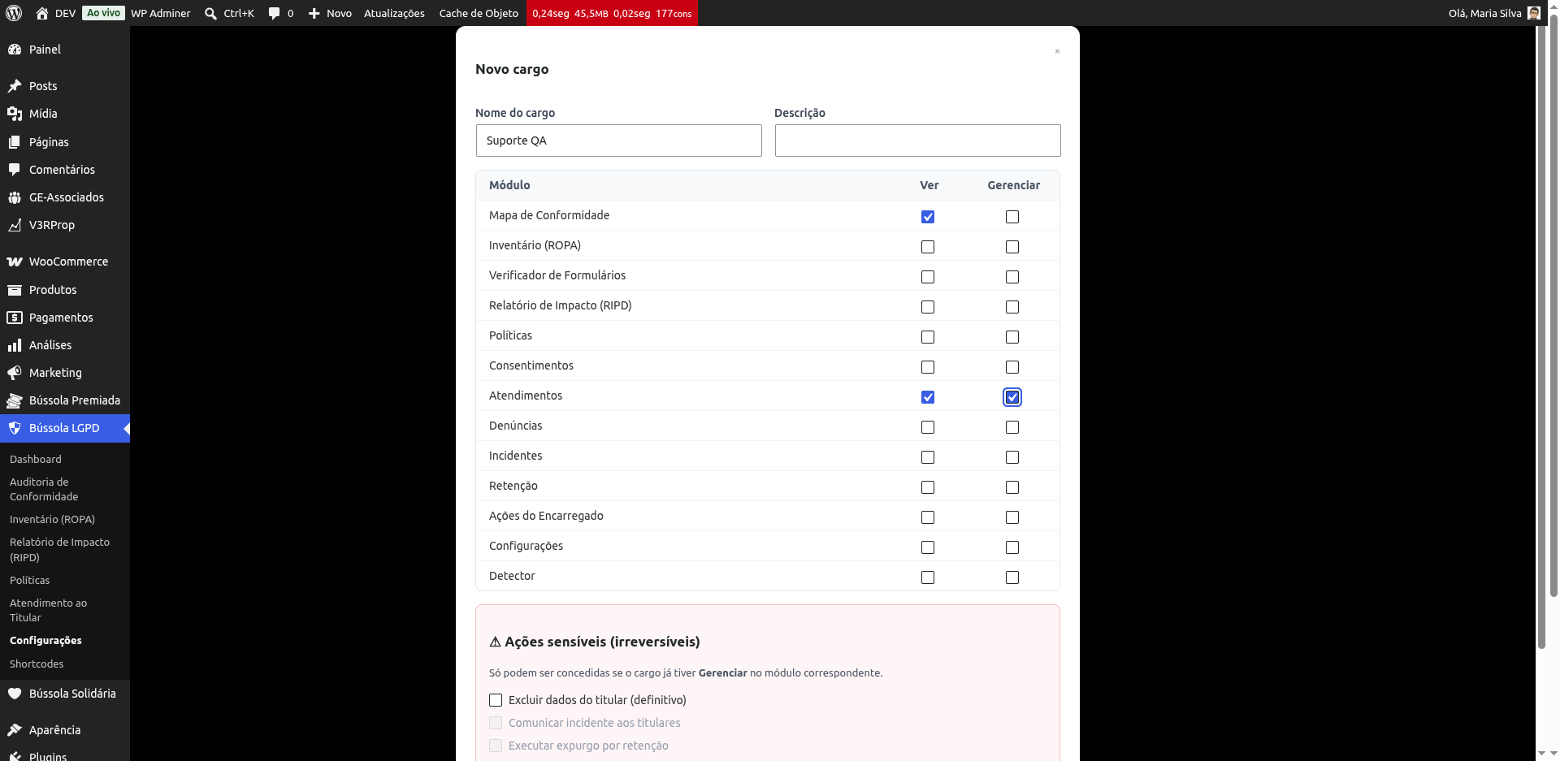Click the WooCommerce sidebar icon
This screenshot has width=1560, height=761.
pos(15,262)
